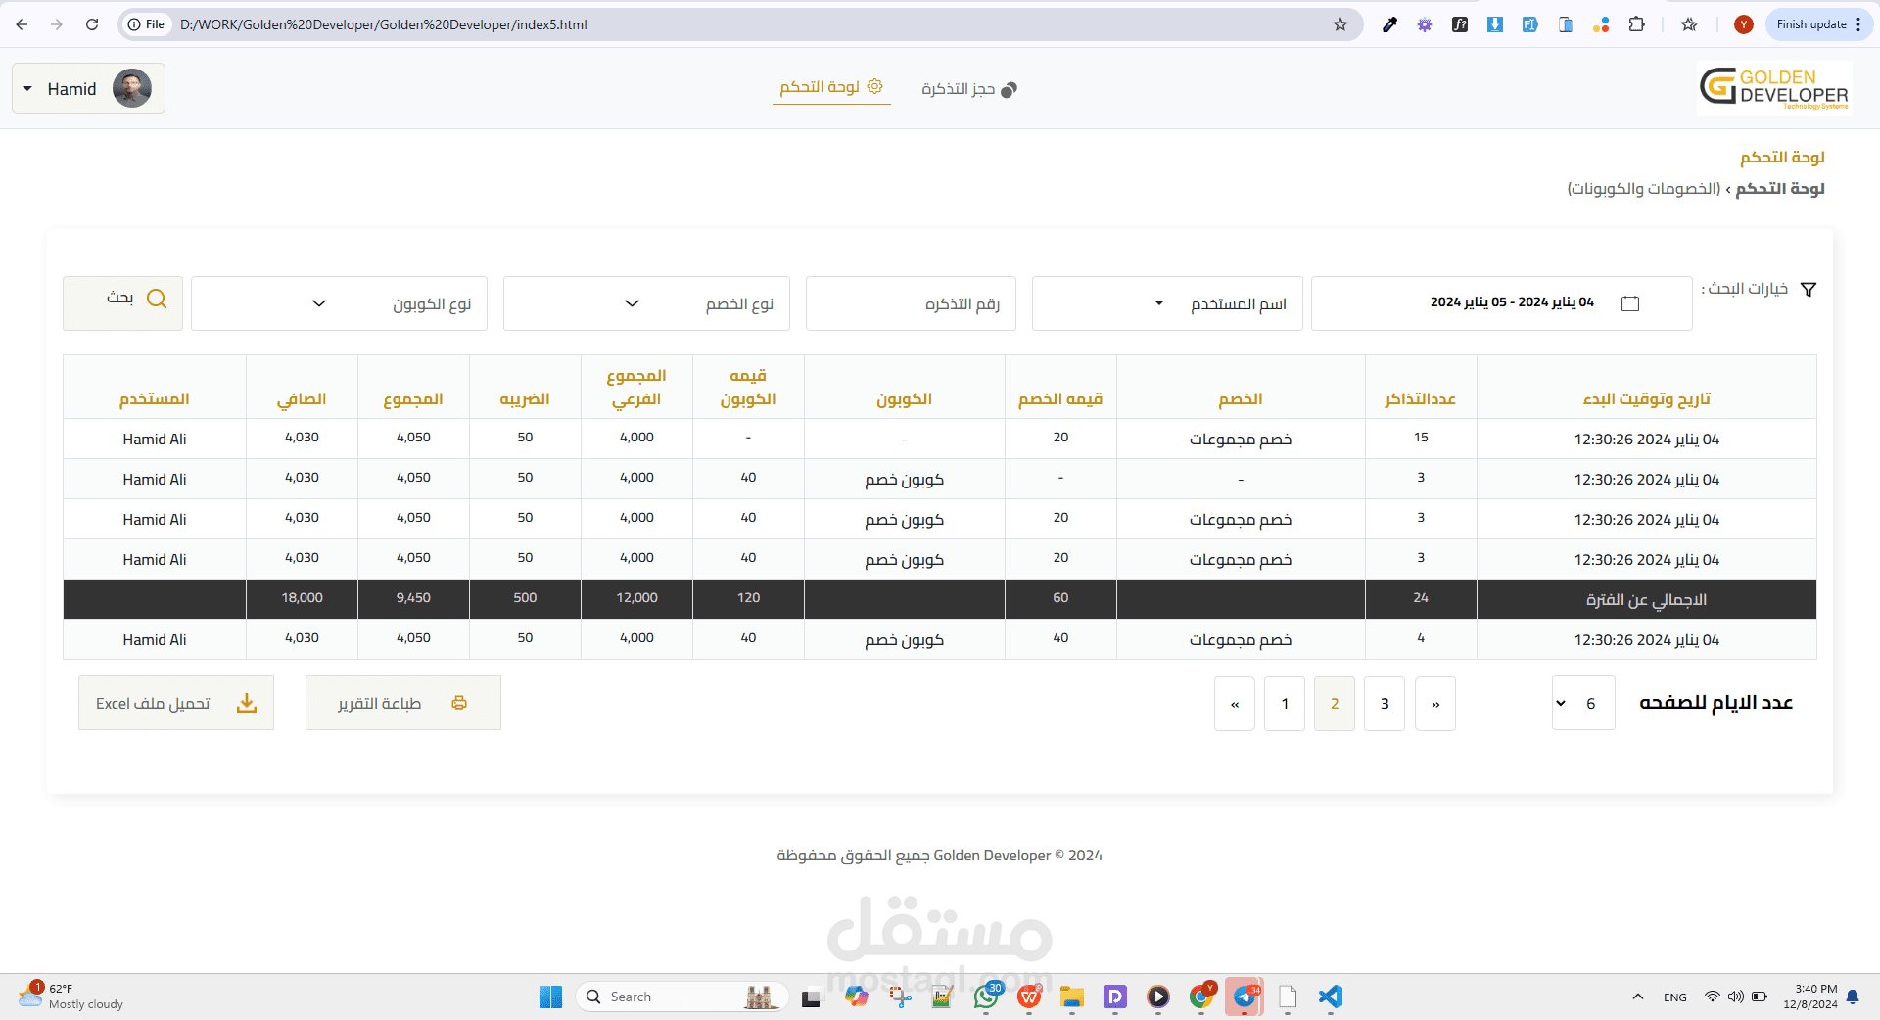The image size is (1880, 1020).
Task: Click the calendar icon in date range
Action: pyautogui.click(x=1630, y=303)
